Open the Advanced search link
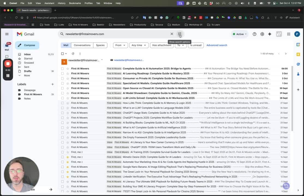The width and height of the screenshot is (304, 196). [x=217, y=45]
